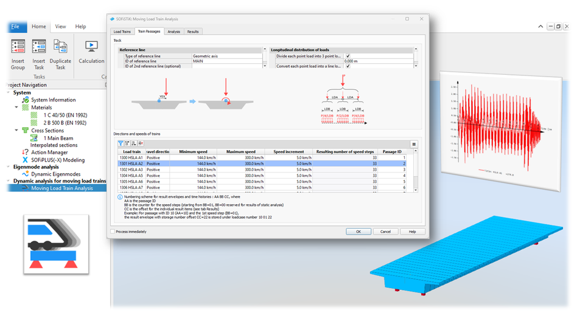
Task: Select the Train Passages tab
Action: [149, 31]
